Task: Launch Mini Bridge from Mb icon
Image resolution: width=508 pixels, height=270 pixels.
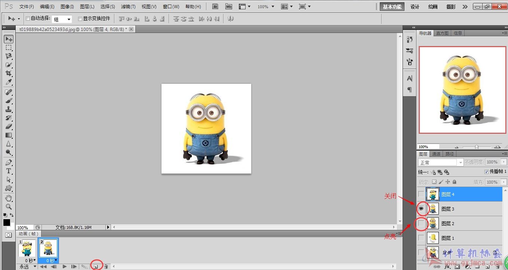Action: (x=228, y=6)
